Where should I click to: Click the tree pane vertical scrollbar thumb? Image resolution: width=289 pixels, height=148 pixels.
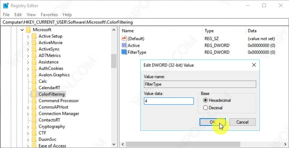(x=114, y=61)
